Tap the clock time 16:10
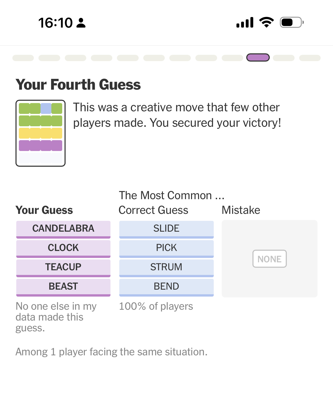333x420 pixels. pos(55,23)
